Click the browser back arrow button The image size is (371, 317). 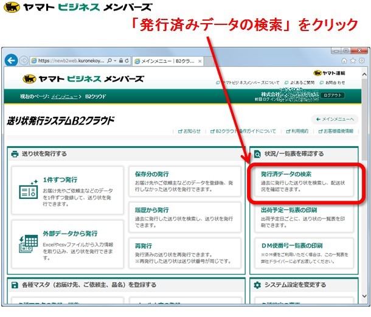point(11,60)
